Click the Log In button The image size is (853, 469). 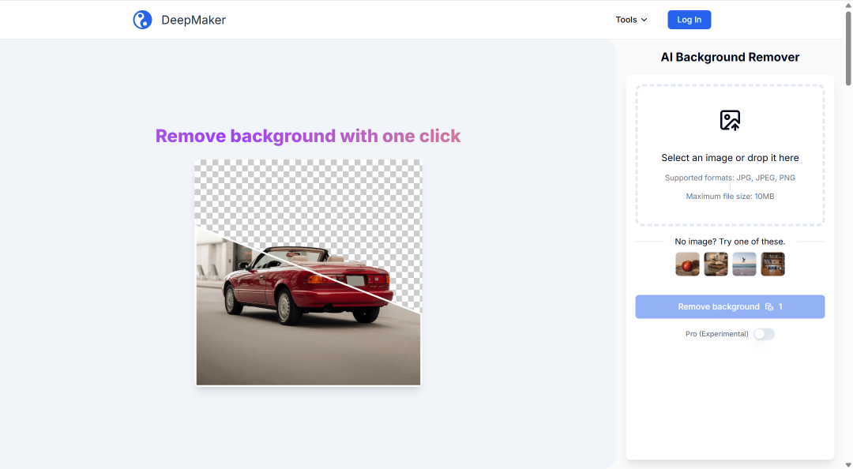[690, 20]
